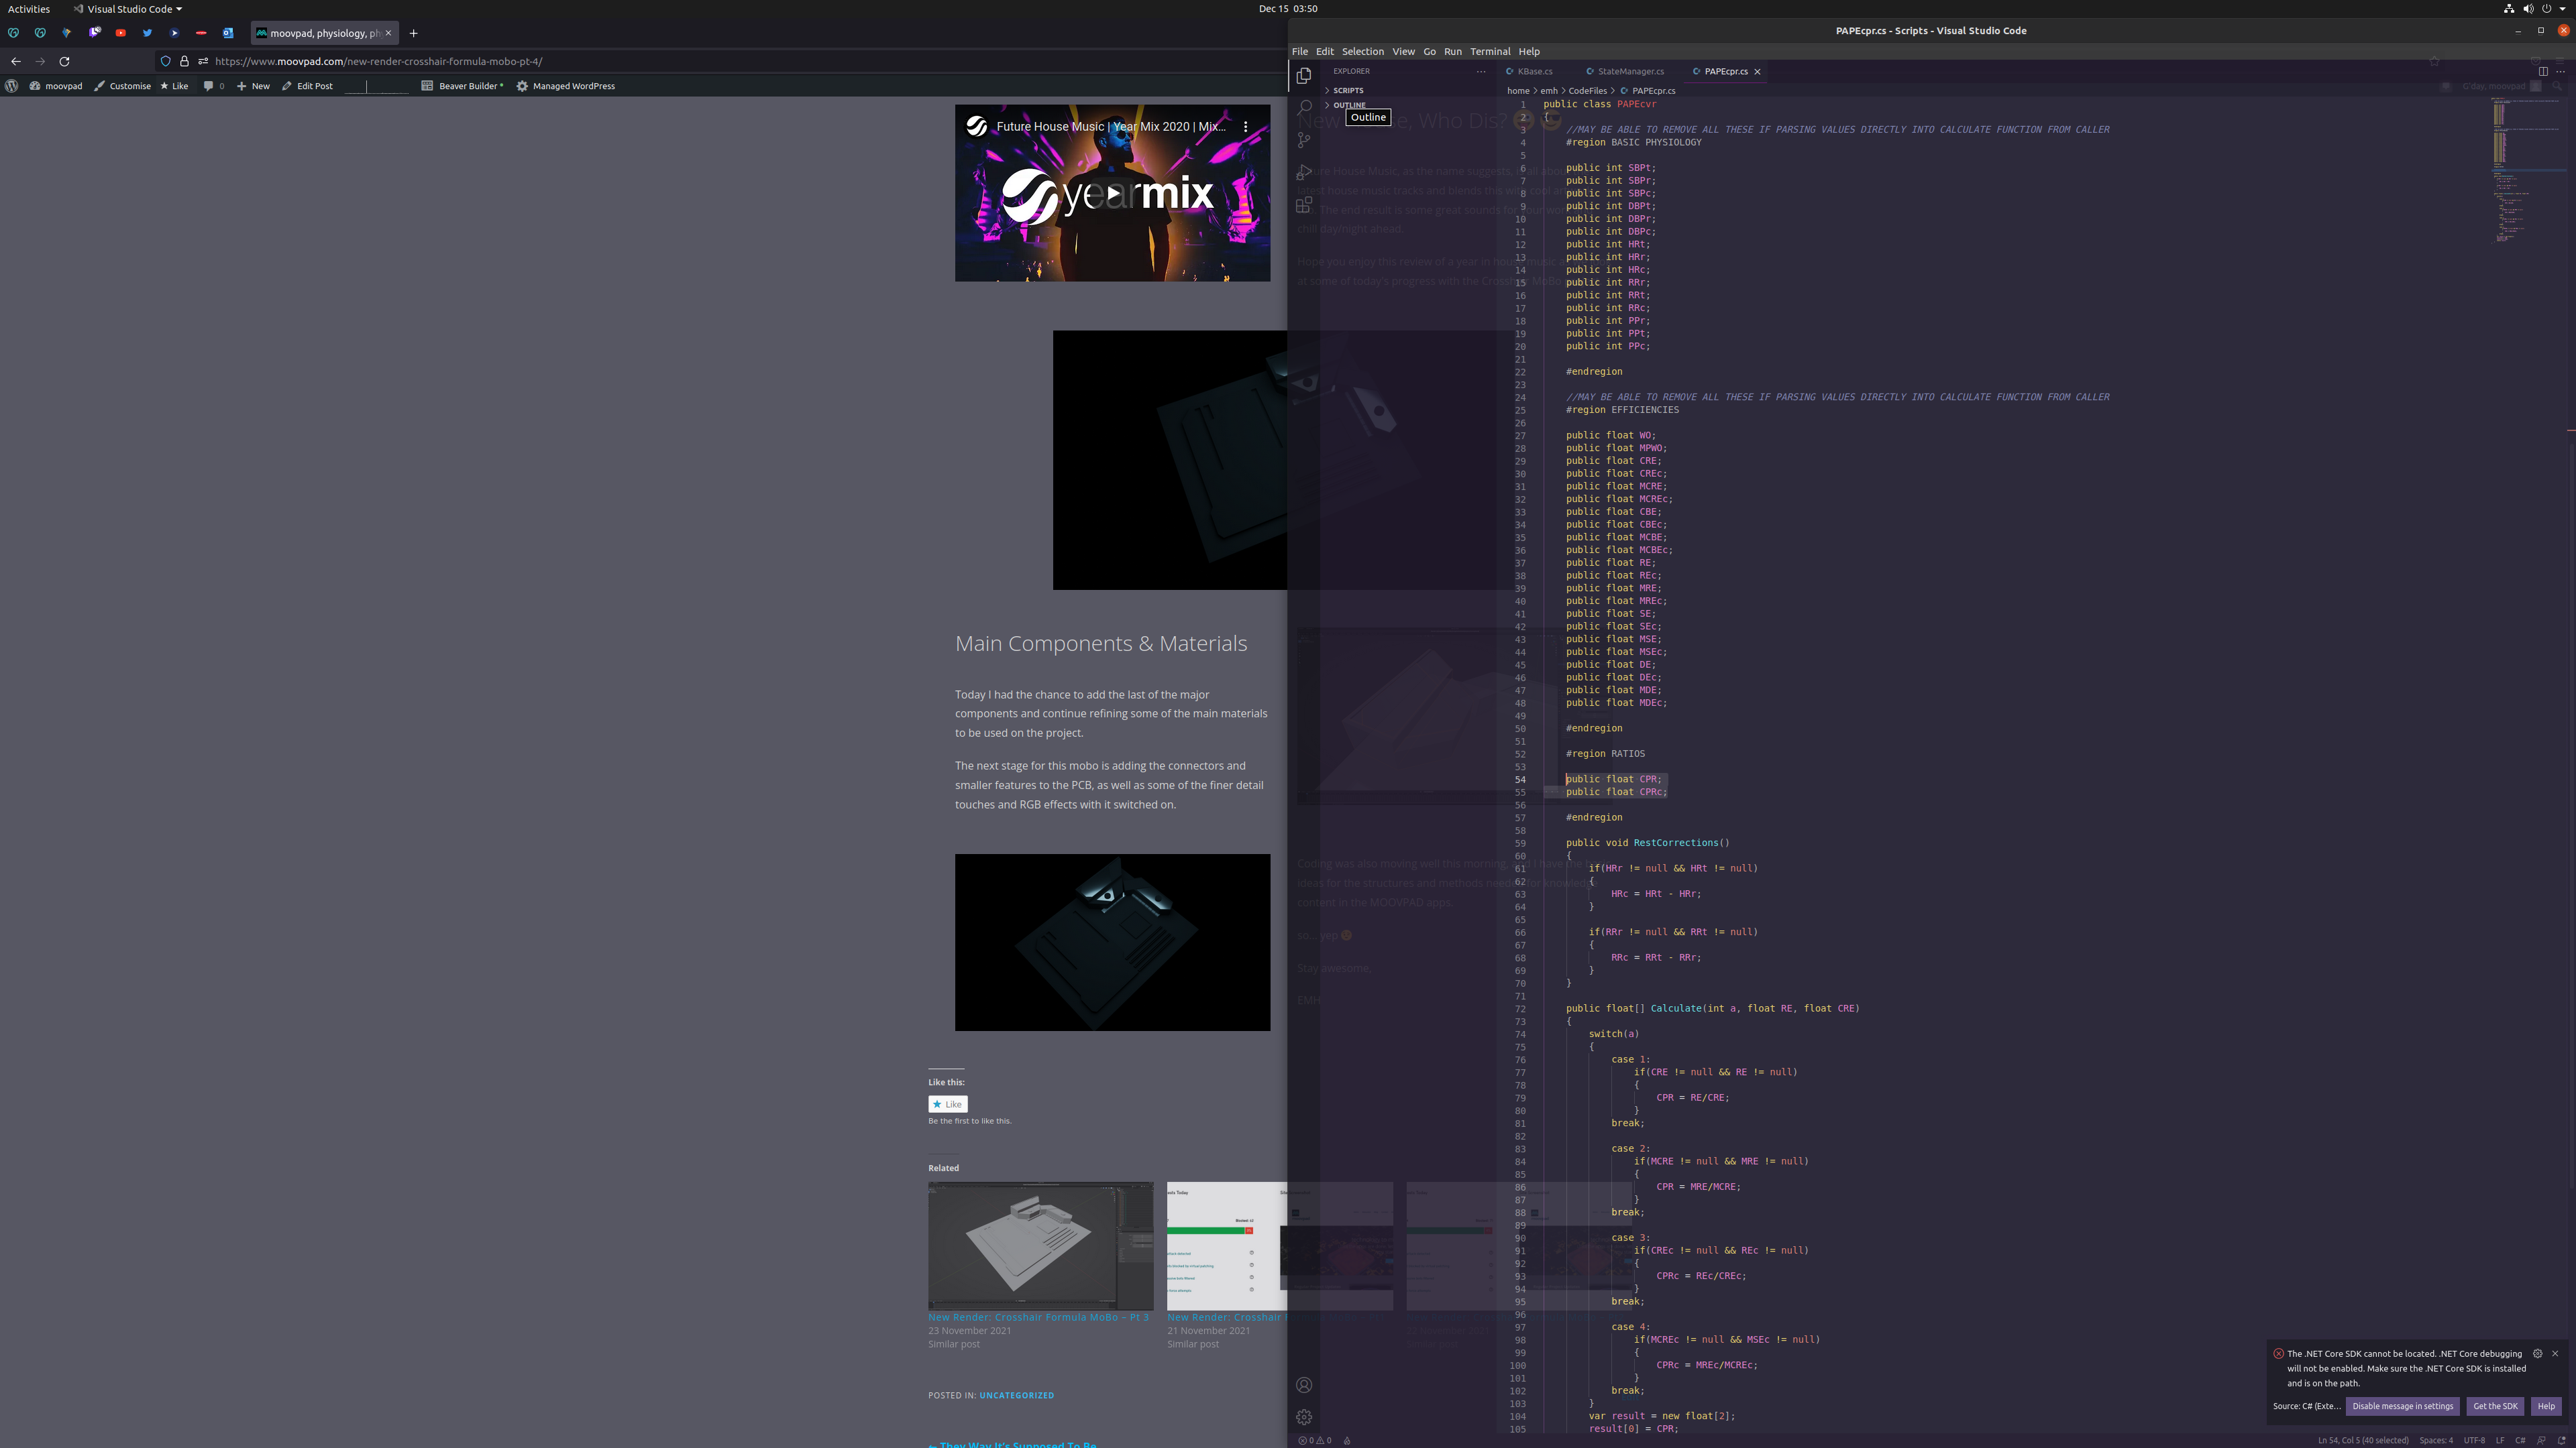
Task: Click Get the SDK button
Action: tap(2494, 1406)
